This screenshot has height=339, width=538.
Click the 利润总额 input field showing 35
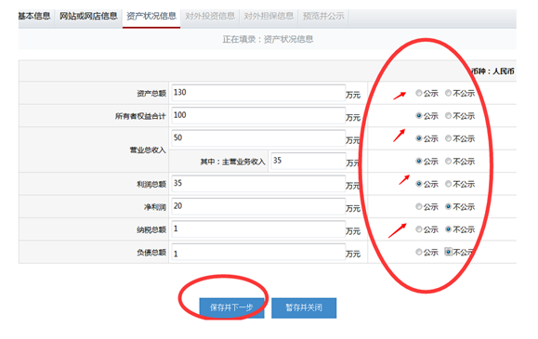[258, 183]
